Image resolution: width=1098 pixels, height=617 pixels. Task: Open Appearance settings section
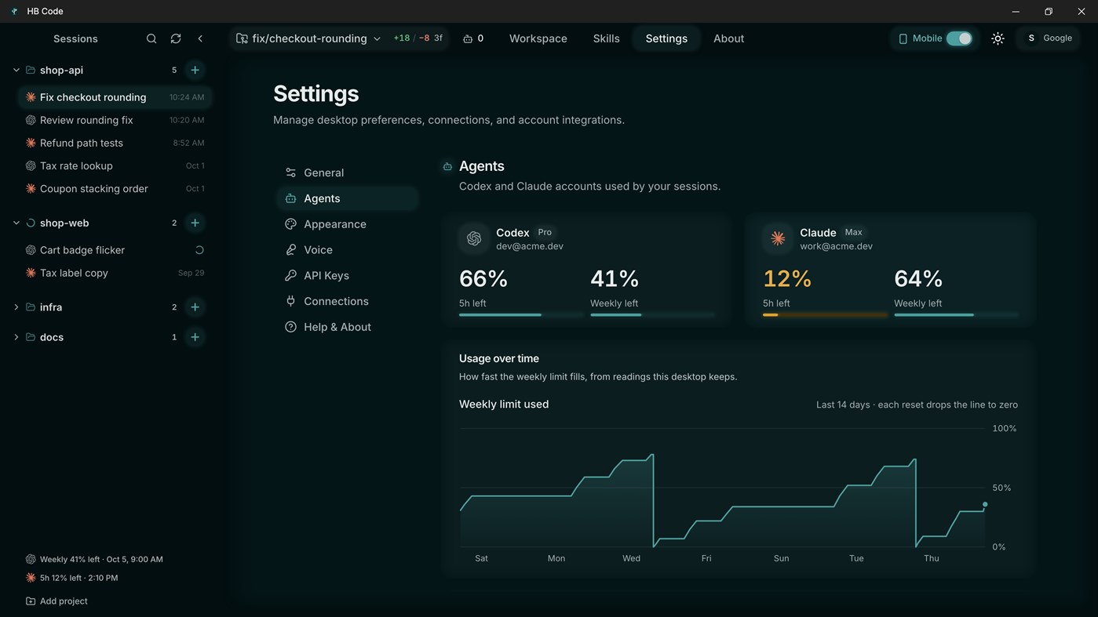(347, 224)
